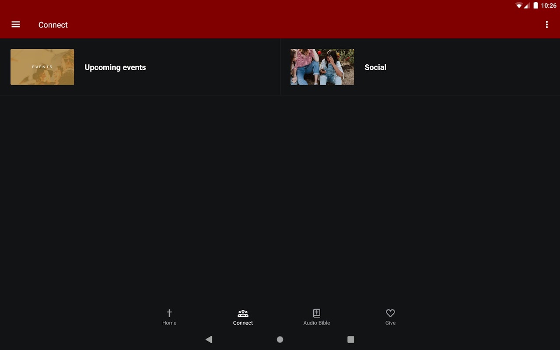Screen dimensions: 560x350
Task: Tap the Give heart icon
Action: 390,313
